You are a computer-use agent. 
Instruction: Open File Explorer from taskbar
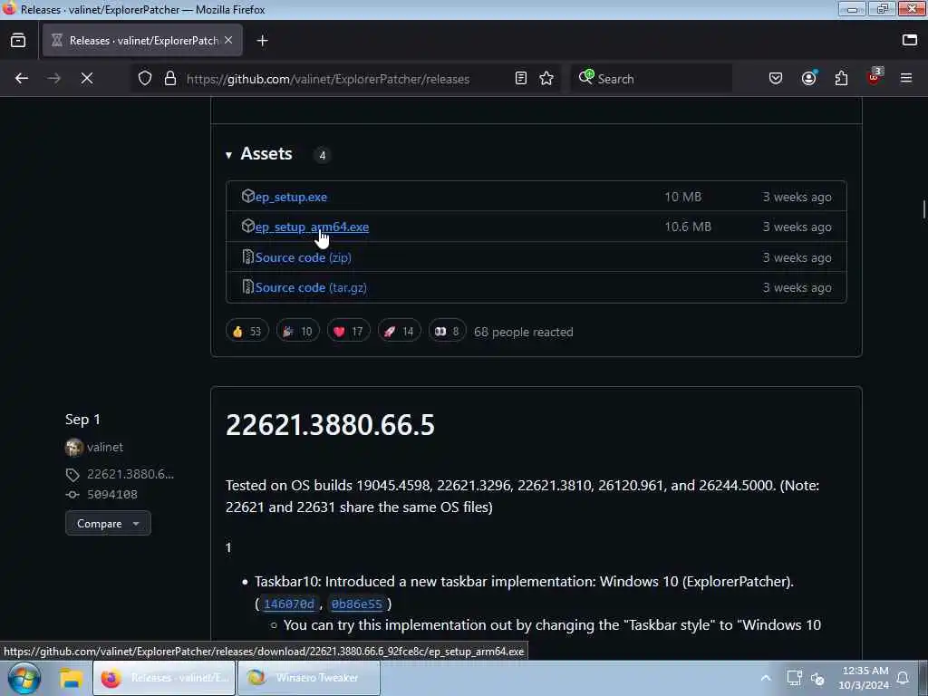pos(71,678)
